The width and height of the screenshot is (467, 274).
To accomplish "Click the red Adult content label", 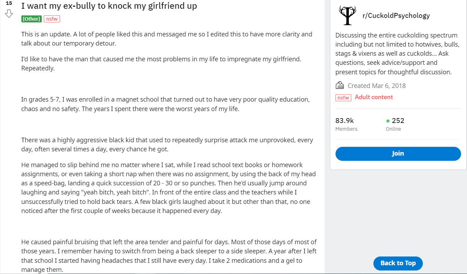I will click(374, 97).
